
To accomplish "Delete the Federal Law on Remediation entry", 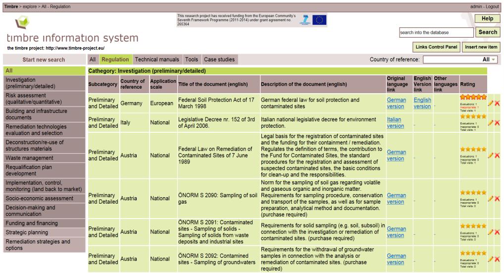I will click(497, 155).
